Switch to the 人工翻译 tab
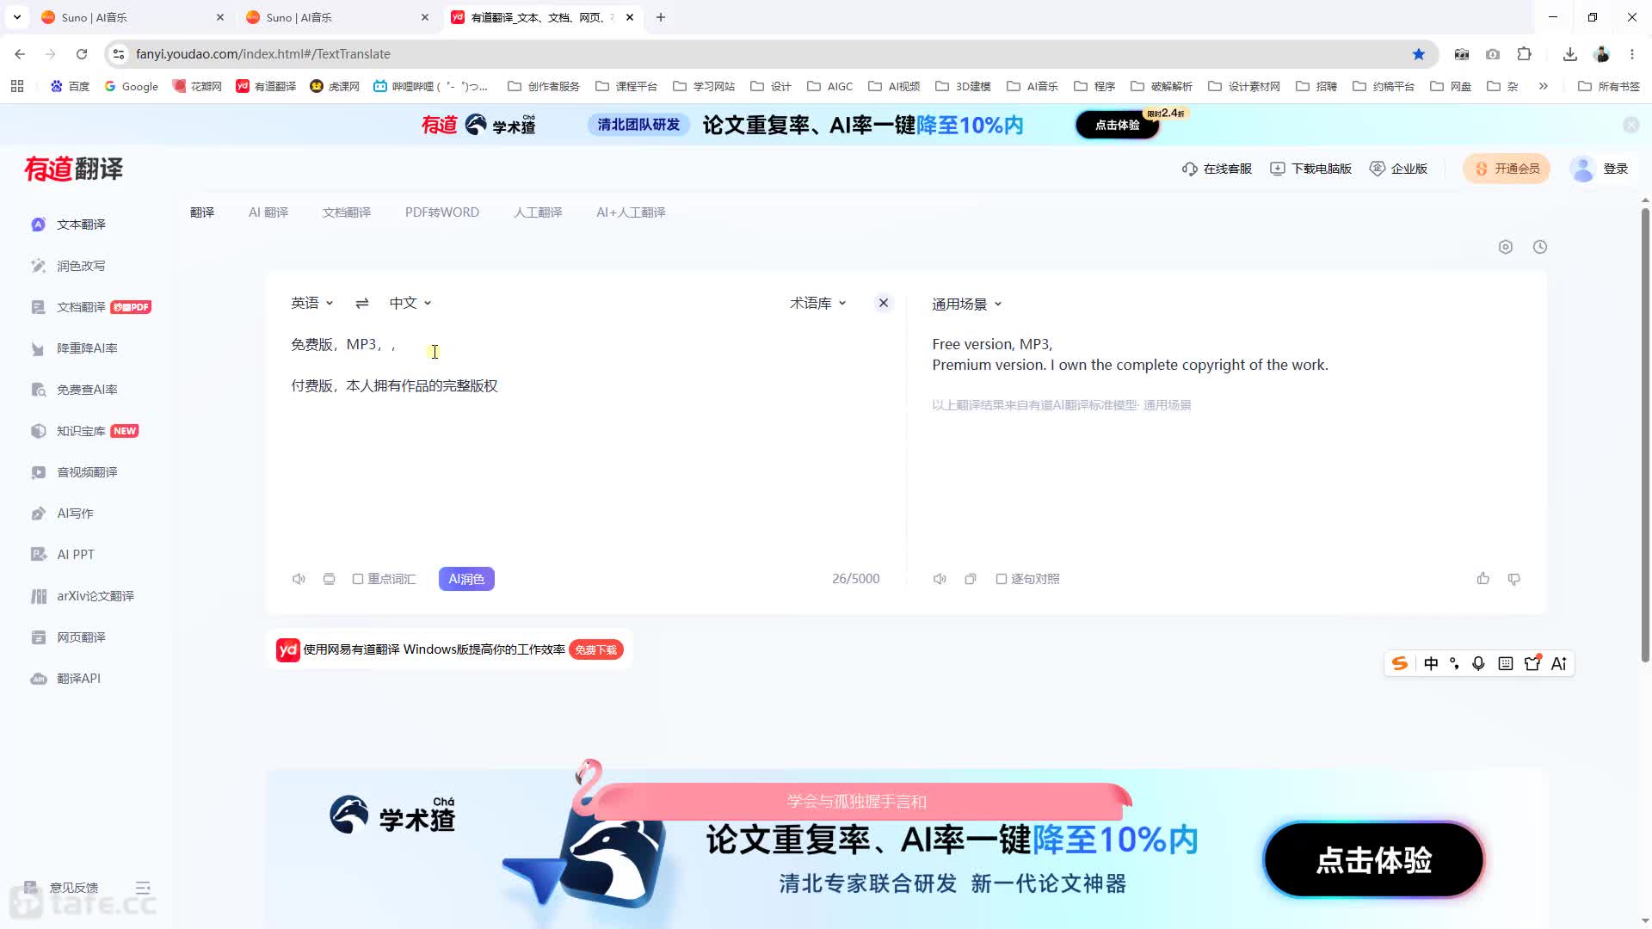This screenshot has height=929, width=1652. click(538, 212)
